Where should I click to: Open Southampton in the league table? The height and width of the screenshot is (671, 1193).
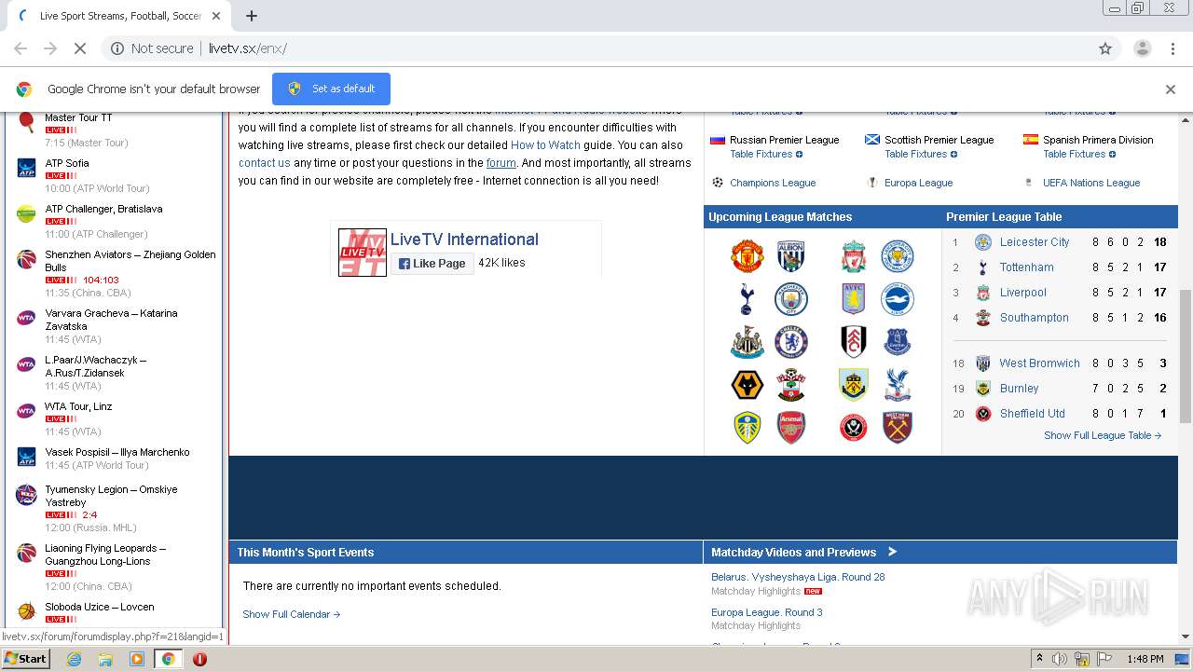[x=1035, y=318]
